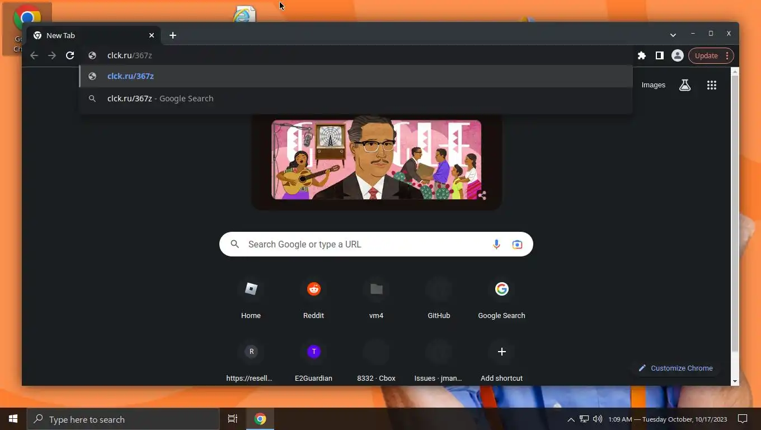Open the tab search dropdown chevron
Viewport: 761px width, 430px height.
coord(673,35)
